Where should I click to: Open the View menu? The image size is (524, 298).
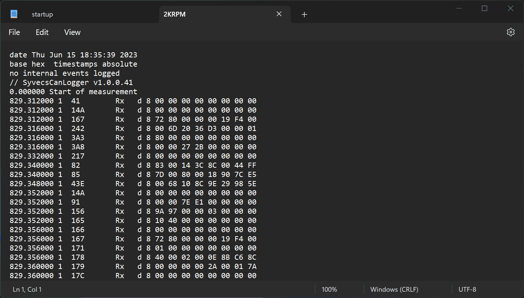tap(72, 32)
